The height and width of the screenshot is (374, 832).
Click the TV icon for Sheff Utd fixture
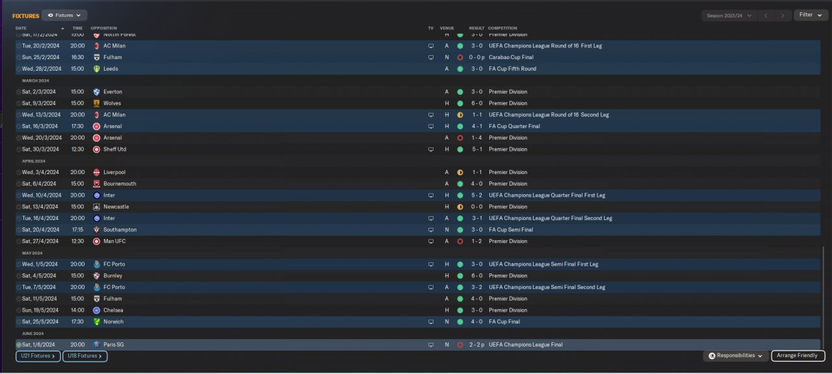point(430,149)
